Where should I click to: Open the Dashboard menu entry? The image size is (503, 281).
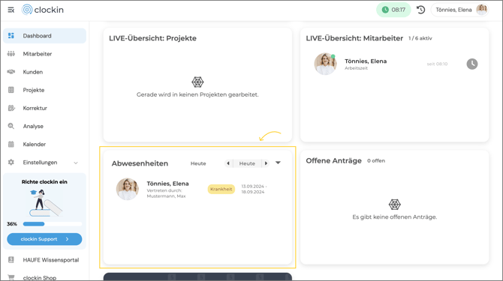coord(44,35)
